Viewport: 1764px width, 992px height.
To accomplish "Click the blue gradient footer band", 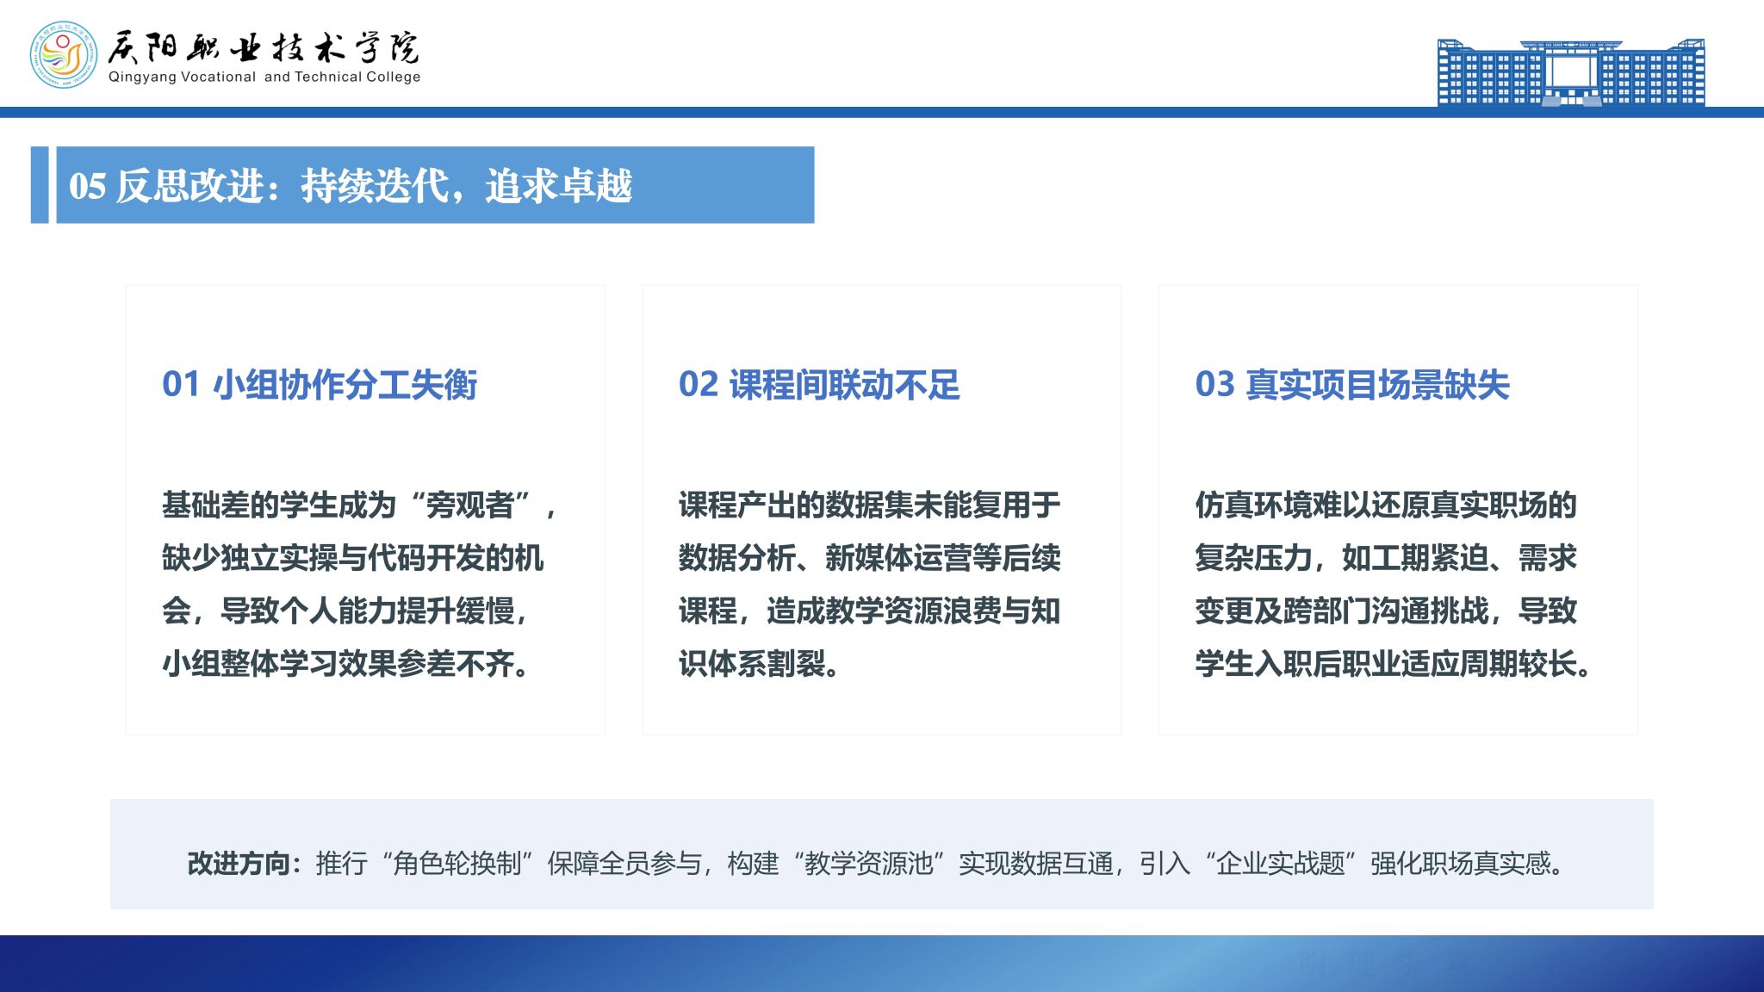I will pos(882,964).
